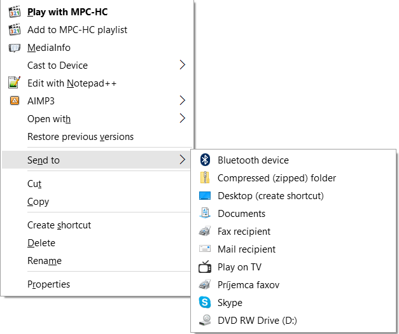Click the orange AIMP3 icon

pyautogui.click(x=15, y=101)
